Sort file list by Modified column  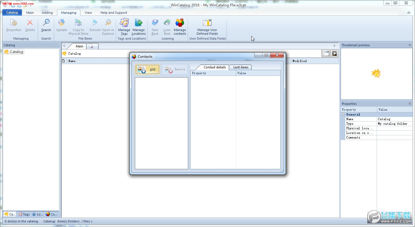[x=315, y=61]
